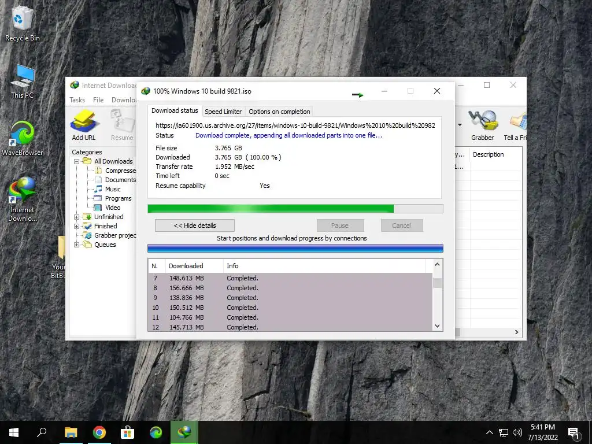Click the Cancel button
Viewport: 592px width, 444px height.
click(402, 225)
